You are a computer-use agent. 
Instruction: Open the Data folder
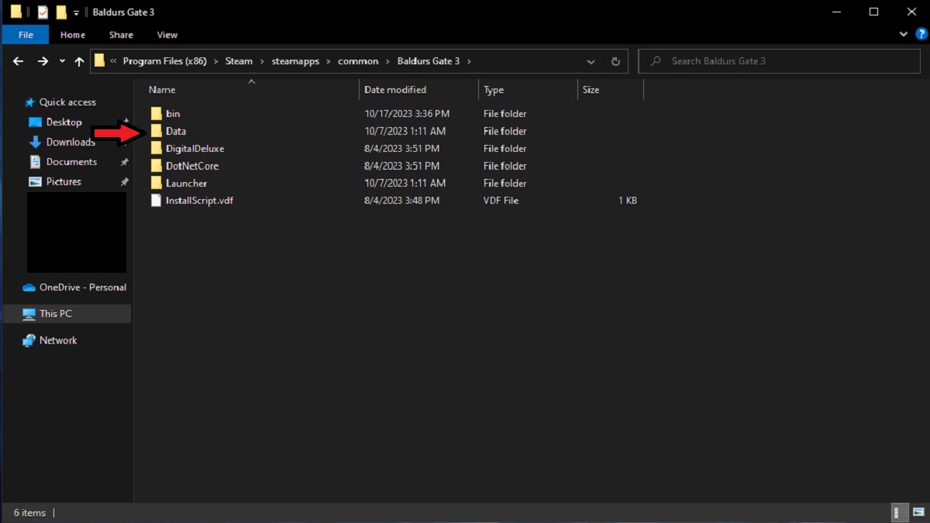(175, 131)
